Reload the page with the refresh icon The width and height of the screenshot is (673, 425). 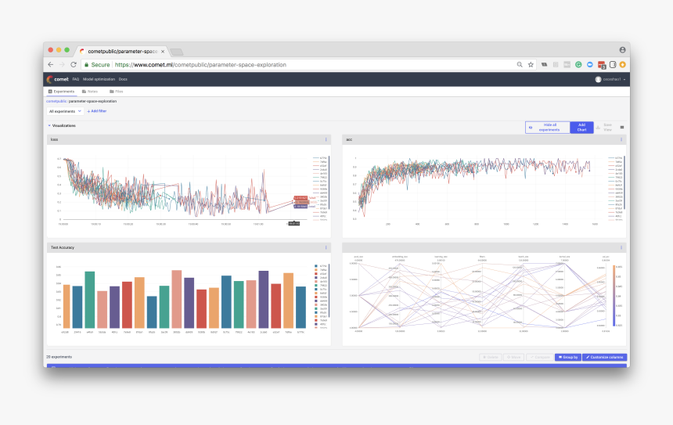[x=74, y=64]
